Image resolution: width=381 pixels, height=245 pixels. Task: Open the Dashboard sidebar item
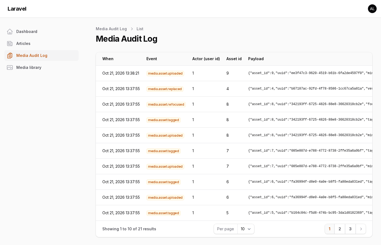41,32
